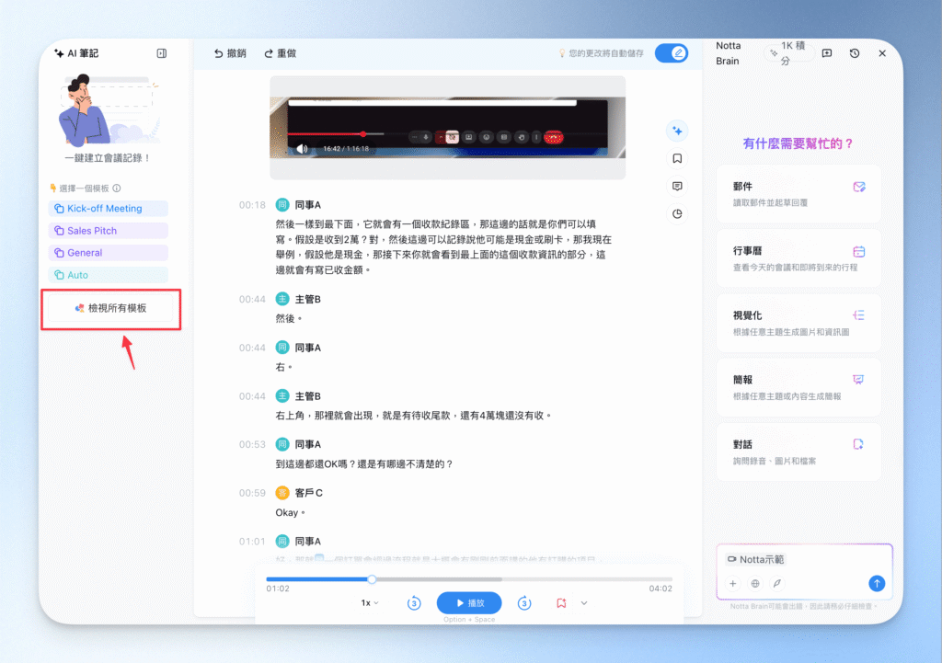The height and width of the screenshot is (663, 942).
Task: Send message with blue arrow button
Action: click(x=877, y=583)
